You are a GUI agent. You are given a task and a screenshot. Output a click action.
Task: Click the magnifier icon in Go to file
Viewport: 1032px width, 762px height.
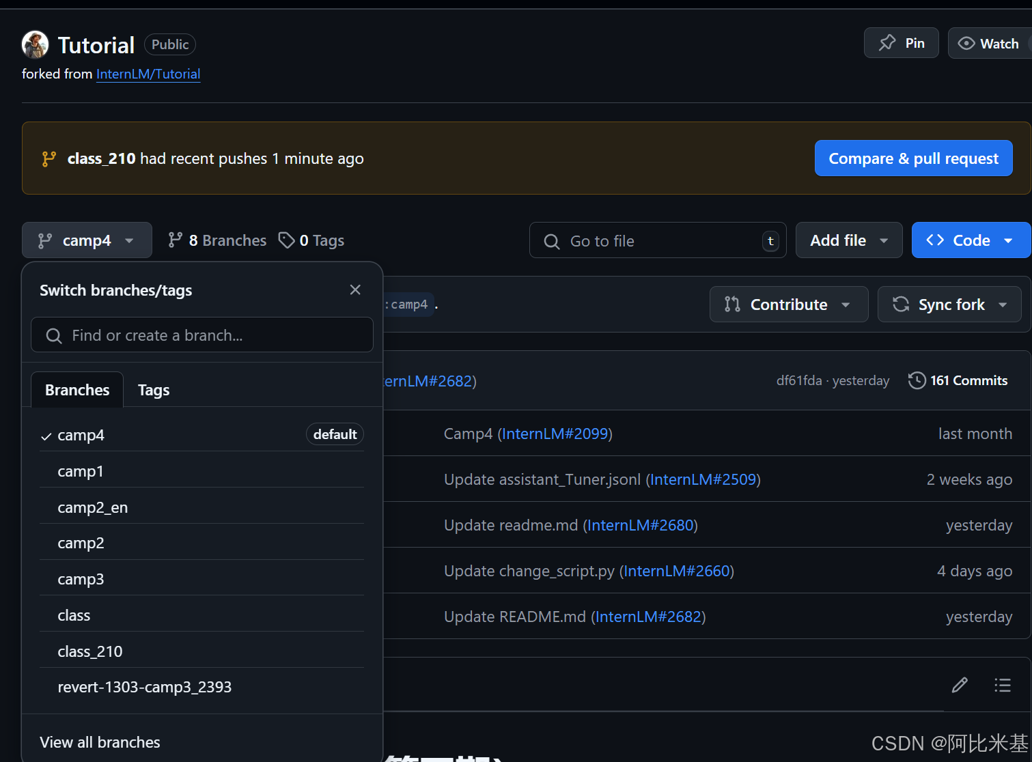point(552,241)
